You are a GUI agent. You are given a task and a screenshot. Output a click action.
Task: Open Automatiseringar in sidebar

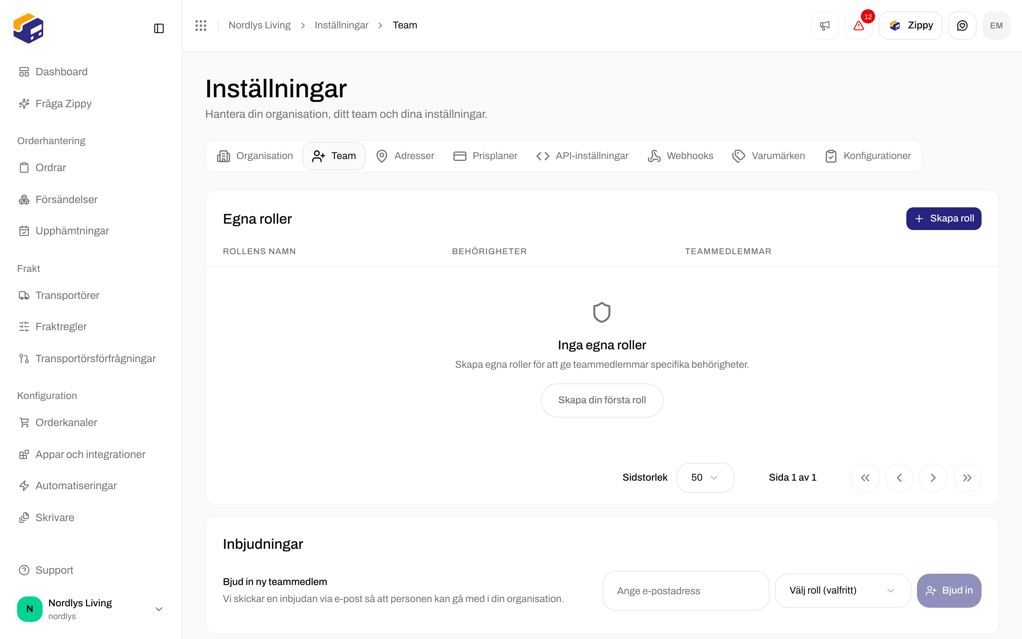91,486
